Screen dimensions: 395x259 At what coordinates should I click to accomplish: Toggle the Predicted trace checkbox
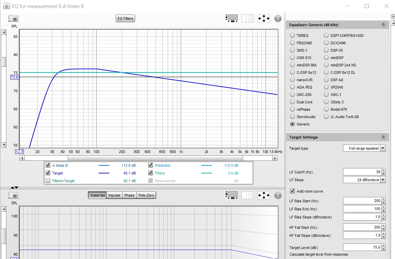(x=151, y=165)
